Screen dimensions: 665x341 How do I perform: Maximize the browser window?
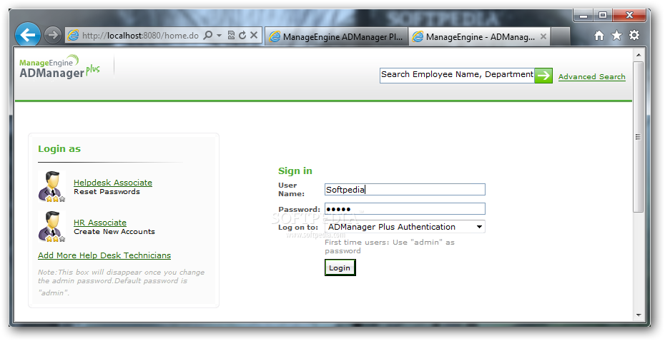coord(603,16)
